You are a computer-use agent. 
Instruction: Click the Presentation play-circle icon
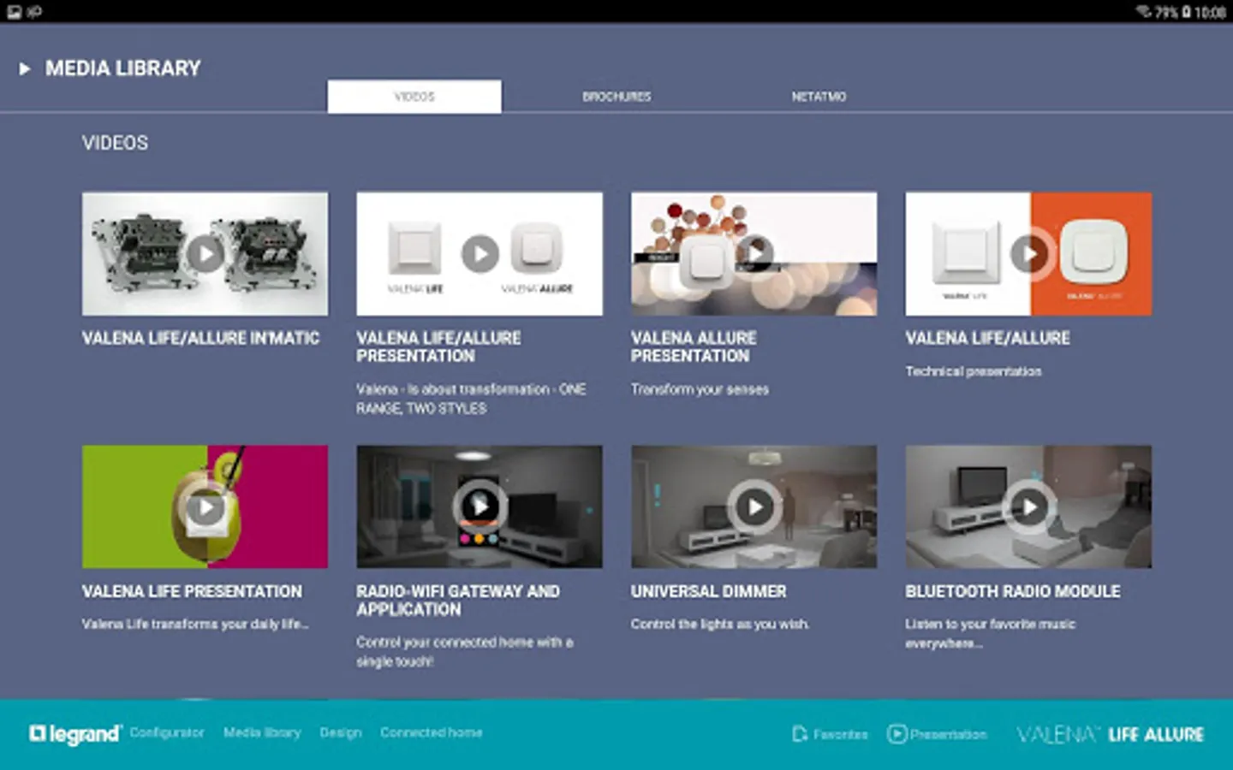[896, 734]
